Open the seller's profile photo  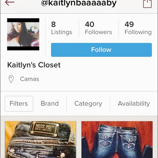[x=23, y=34]
